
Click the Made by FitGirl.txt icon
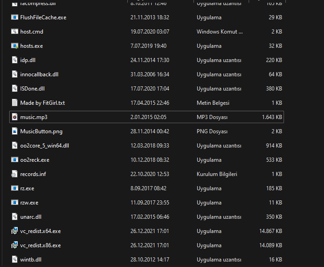[15, 103]
